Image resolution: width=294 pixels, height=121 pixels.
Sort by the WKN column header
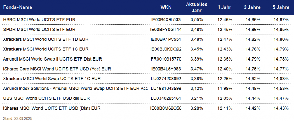click(x=166, y=7)
